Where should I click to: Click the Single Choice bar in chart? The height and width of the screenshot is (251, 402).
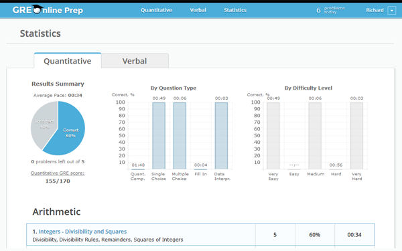[x=159, y=136]
